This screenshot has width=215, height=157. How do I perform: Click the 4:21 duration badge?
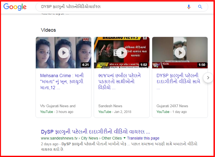86,65
